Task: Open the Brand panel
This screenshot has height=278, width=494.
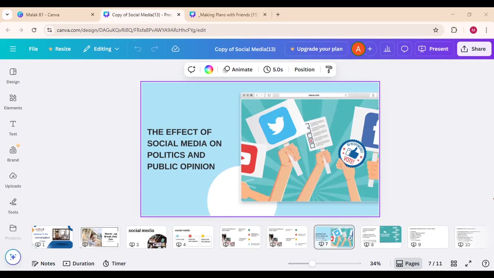Action: pyautogui.click(x=13, y=154)
